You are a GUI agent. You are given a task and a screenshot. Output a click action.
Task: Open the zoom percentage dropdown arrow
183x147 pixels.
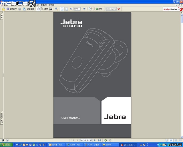coord(81,9)
